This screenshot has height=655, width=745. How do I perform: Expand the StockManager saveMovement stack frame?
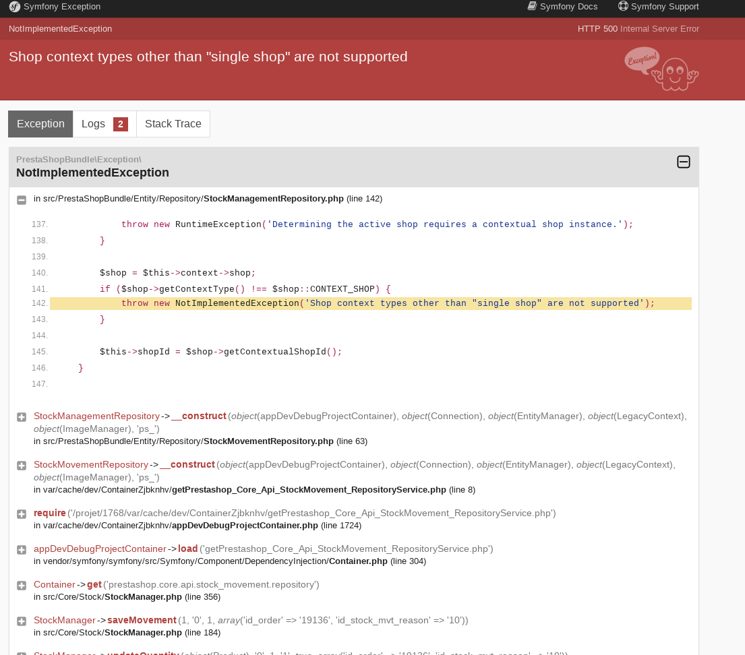pos(21,620)
